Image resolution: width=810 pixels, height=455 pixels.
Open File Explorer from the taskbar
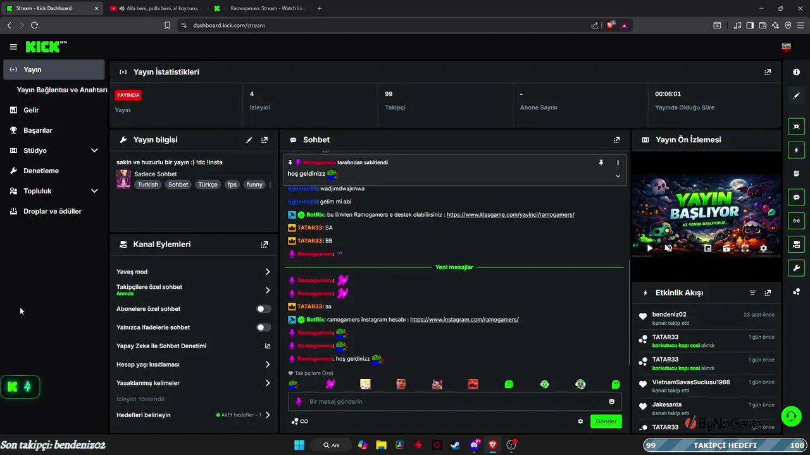381,445
